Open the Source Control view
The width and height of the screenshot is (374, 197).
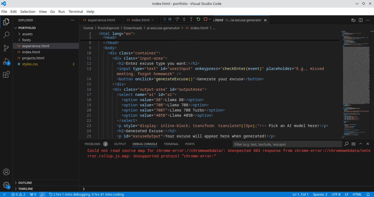pos(6,48)
